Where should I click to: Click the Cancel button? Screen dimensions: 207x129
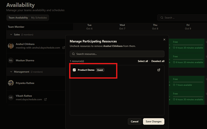(x=134, y=121)
